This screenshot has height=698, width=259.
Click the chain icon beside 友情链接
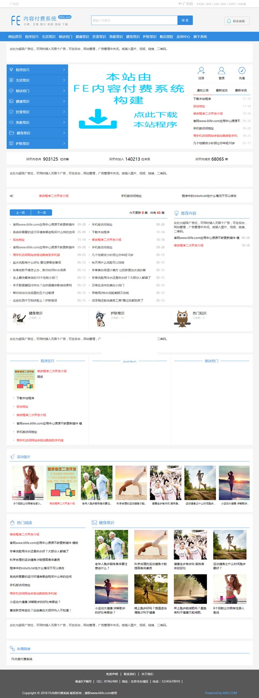(12, 648)
